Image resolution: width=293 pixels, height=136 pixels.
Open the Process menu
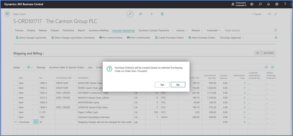[x=19, y=30]
